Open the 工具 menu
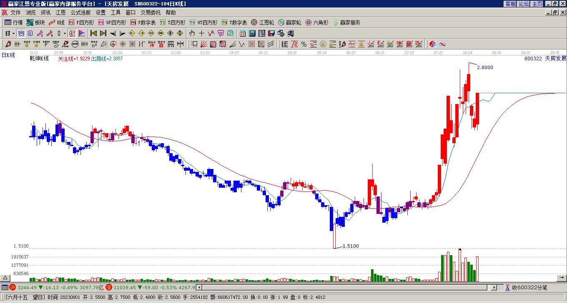The image size is (567, 303). pyautogui.click(x=116, y=12)
